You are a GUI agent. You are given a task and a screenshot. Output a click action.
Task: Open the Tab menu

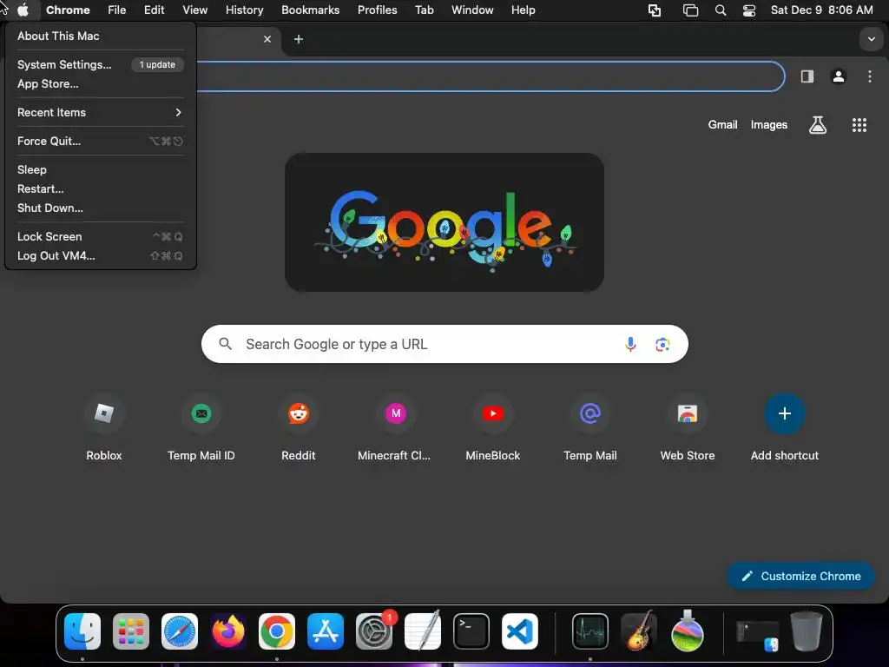coord(424,10)
